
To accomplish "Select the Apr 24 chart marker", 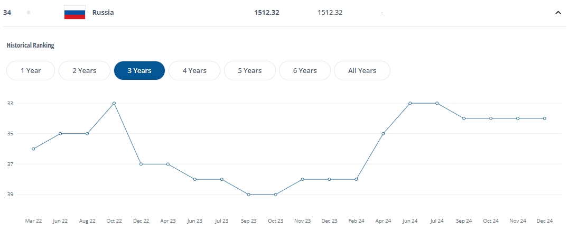I will (x=383, y=134).
